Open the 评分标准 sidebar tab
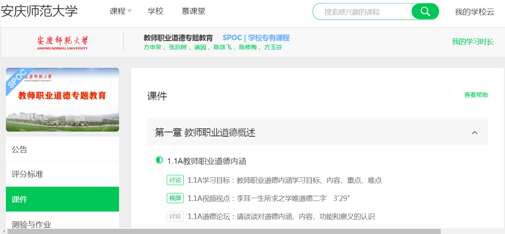 [62, 174]
